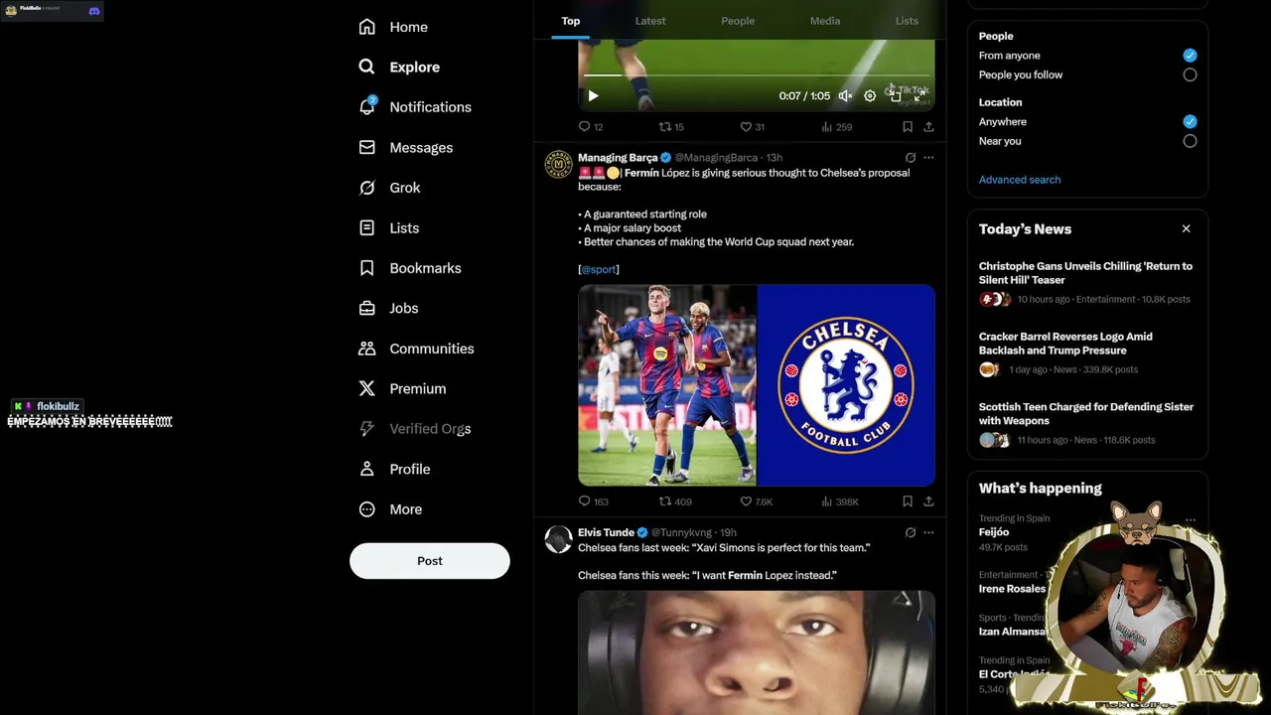The width and height of the screenshot is (1271, 715).
Task: Open video settings gear icon
Action: [870, 96]
